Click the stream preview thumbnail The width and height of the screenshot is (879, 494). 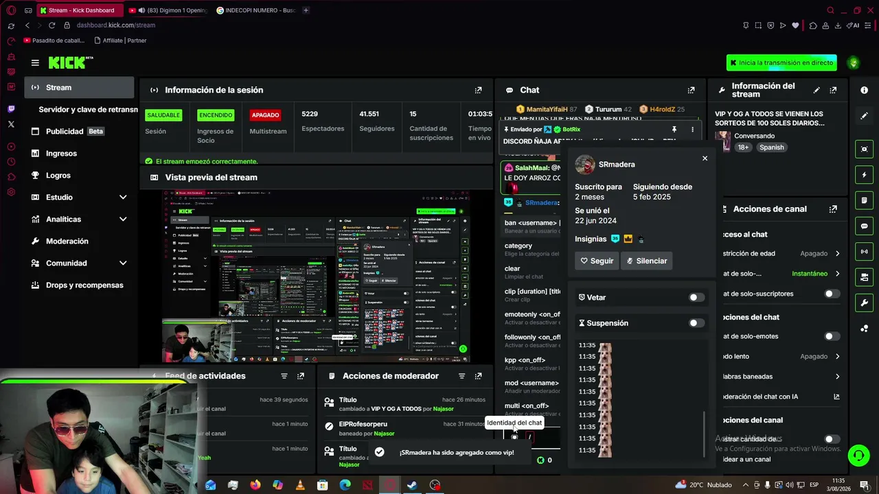[x=316, y=276]
